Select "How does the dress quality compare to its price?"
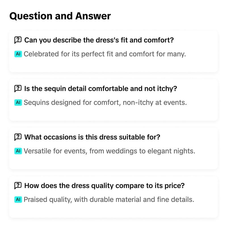 point(104,186)
